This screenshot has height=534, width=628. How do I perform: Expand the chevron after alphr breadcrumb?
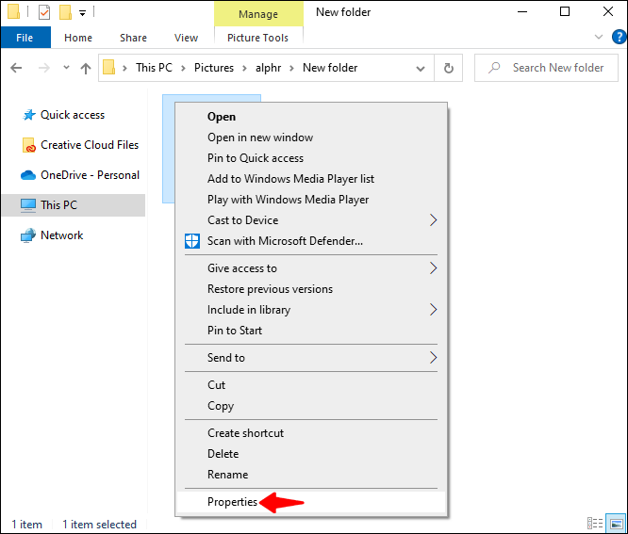291,68
